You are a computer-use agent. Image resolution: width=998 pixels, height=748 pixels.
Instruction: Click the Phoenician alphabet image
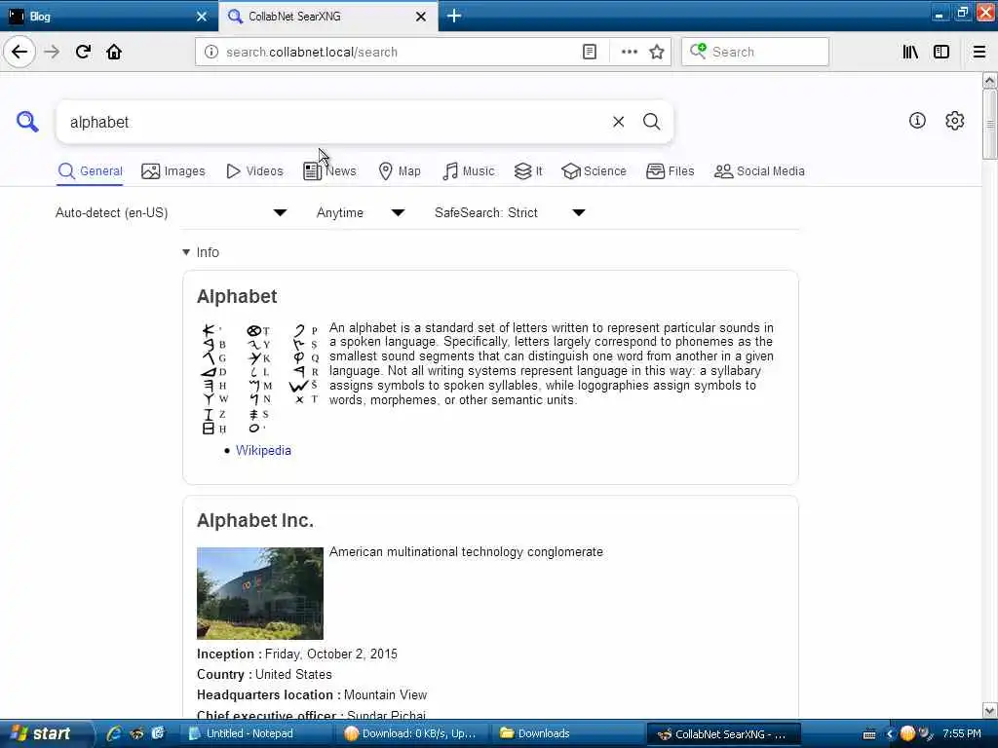tap(259, 379)
